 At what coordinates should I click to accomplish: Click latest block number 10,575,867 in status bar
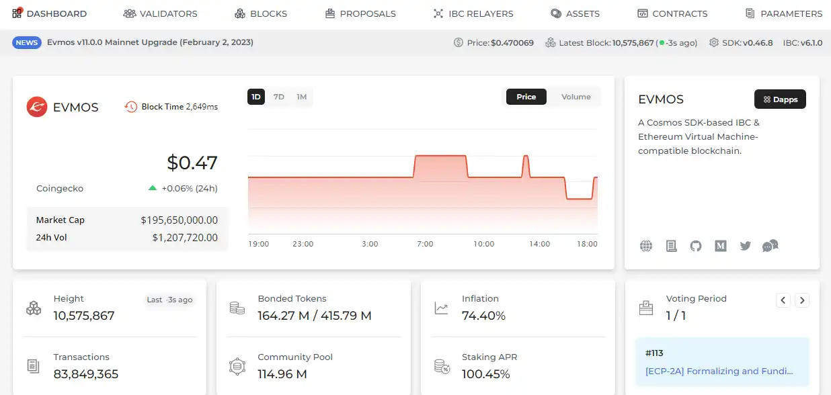633,42
